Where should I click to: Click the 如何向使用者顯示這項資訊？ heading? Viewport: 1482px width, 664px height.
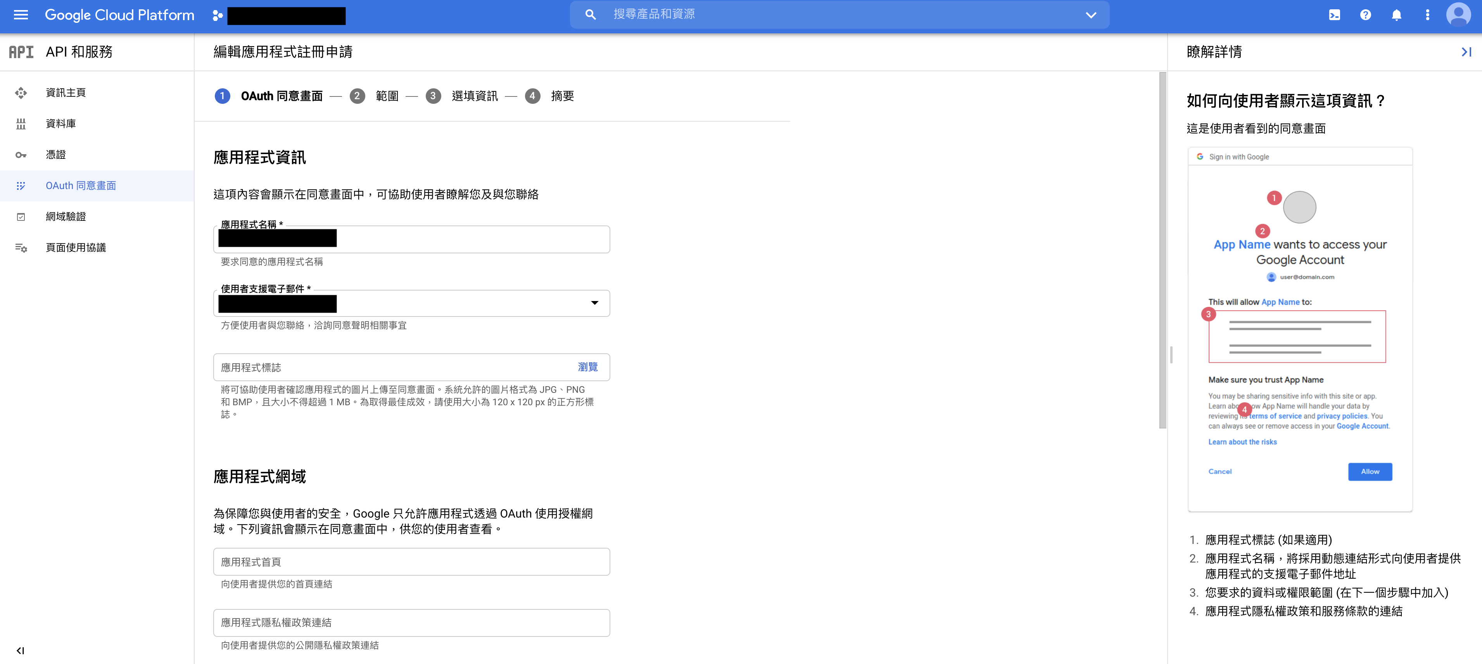(x=1286, y=101)
